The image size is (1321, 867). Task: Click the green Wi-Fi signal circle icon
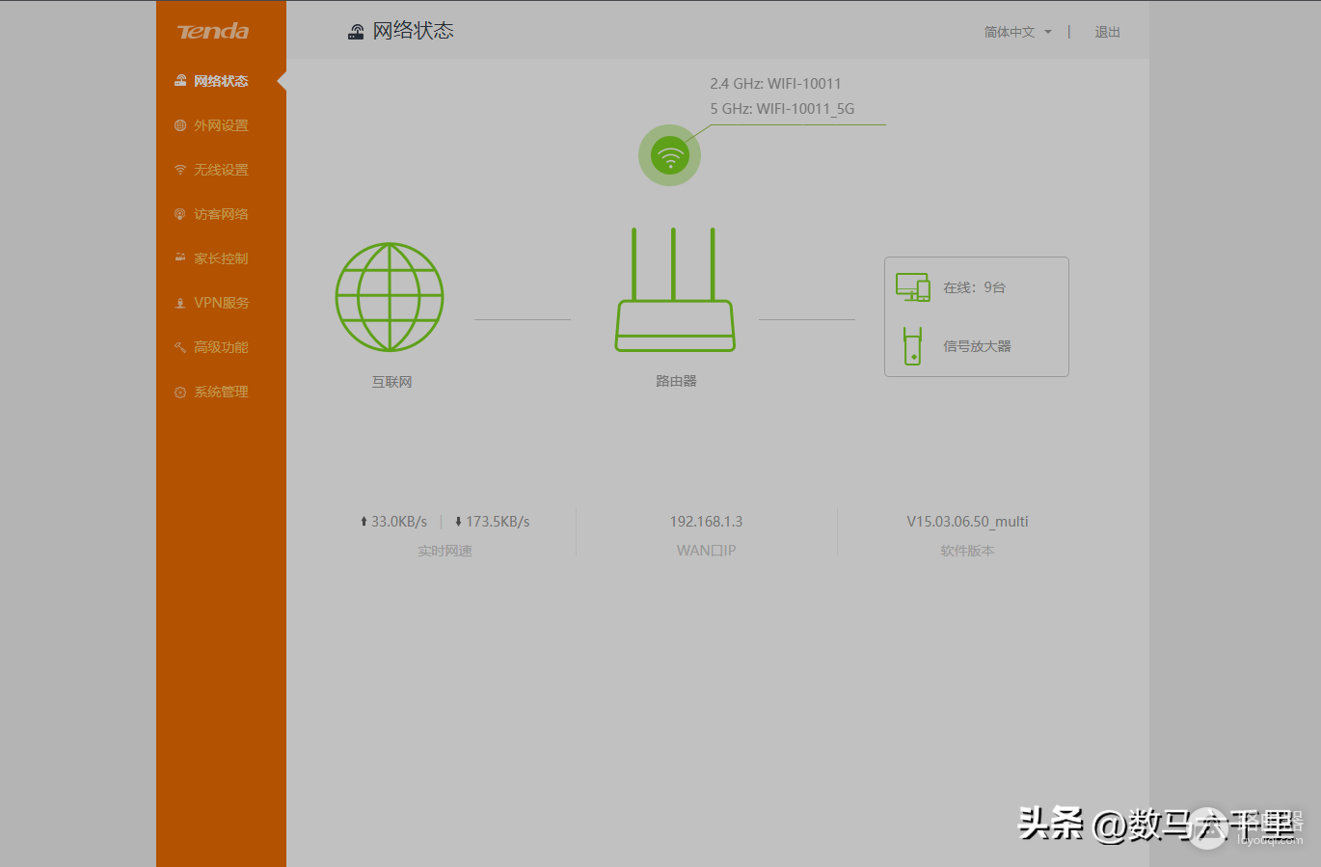point(670,155)
